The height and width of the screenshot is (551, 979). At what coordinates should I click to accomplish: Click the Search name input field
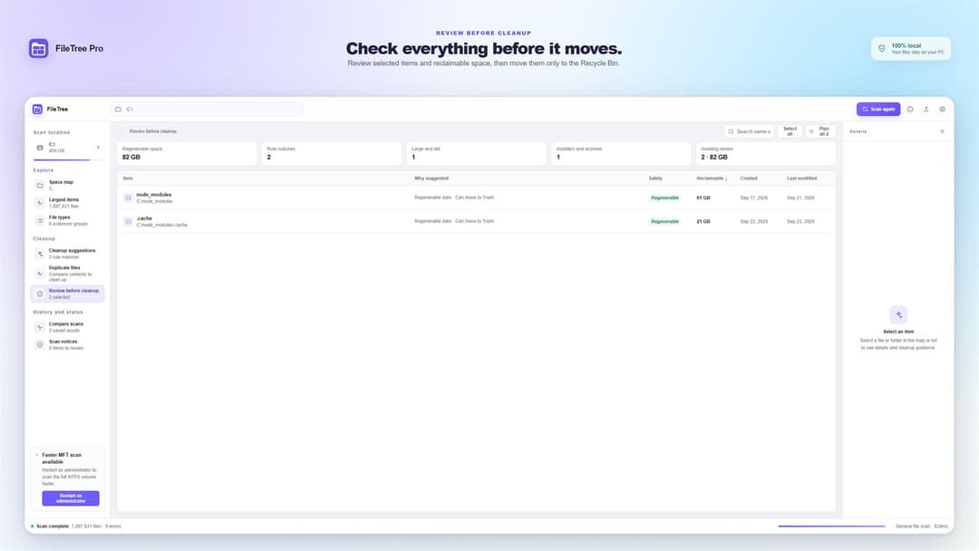coord(750,131)
